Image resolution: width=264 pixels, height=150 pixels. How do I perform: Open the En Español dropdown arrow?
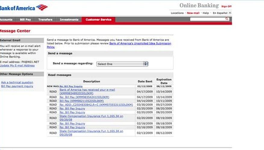tap(230, 13)
